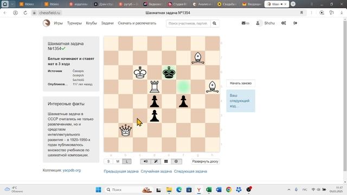Select the white rook on d5
347x195 pixels.
(x=155, y=87)
